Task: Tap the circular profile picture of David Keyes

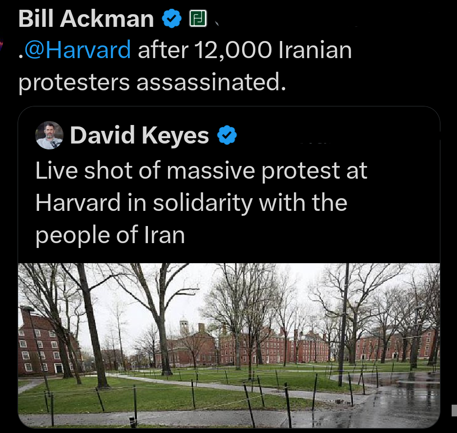Action: coord(49,135)
